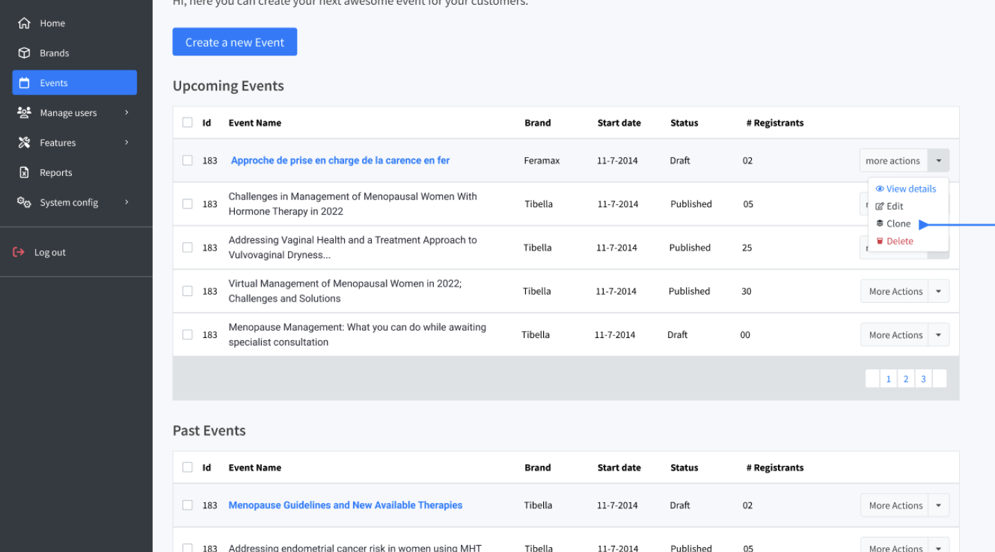Click Challenges in Management of Menopausal Women title
This screenshot has height=552, width=995.
pyautogui.click(x=353, y=204)
